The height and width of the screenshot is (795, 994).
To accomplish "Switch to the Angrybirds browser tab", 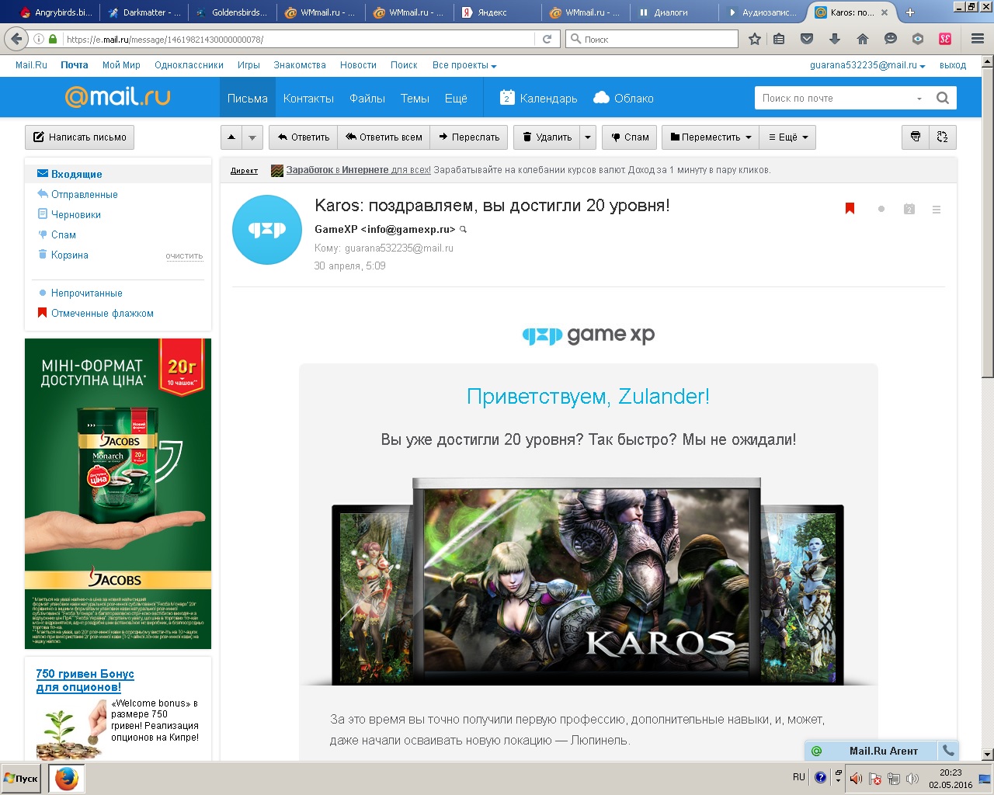I will [57, 12].
